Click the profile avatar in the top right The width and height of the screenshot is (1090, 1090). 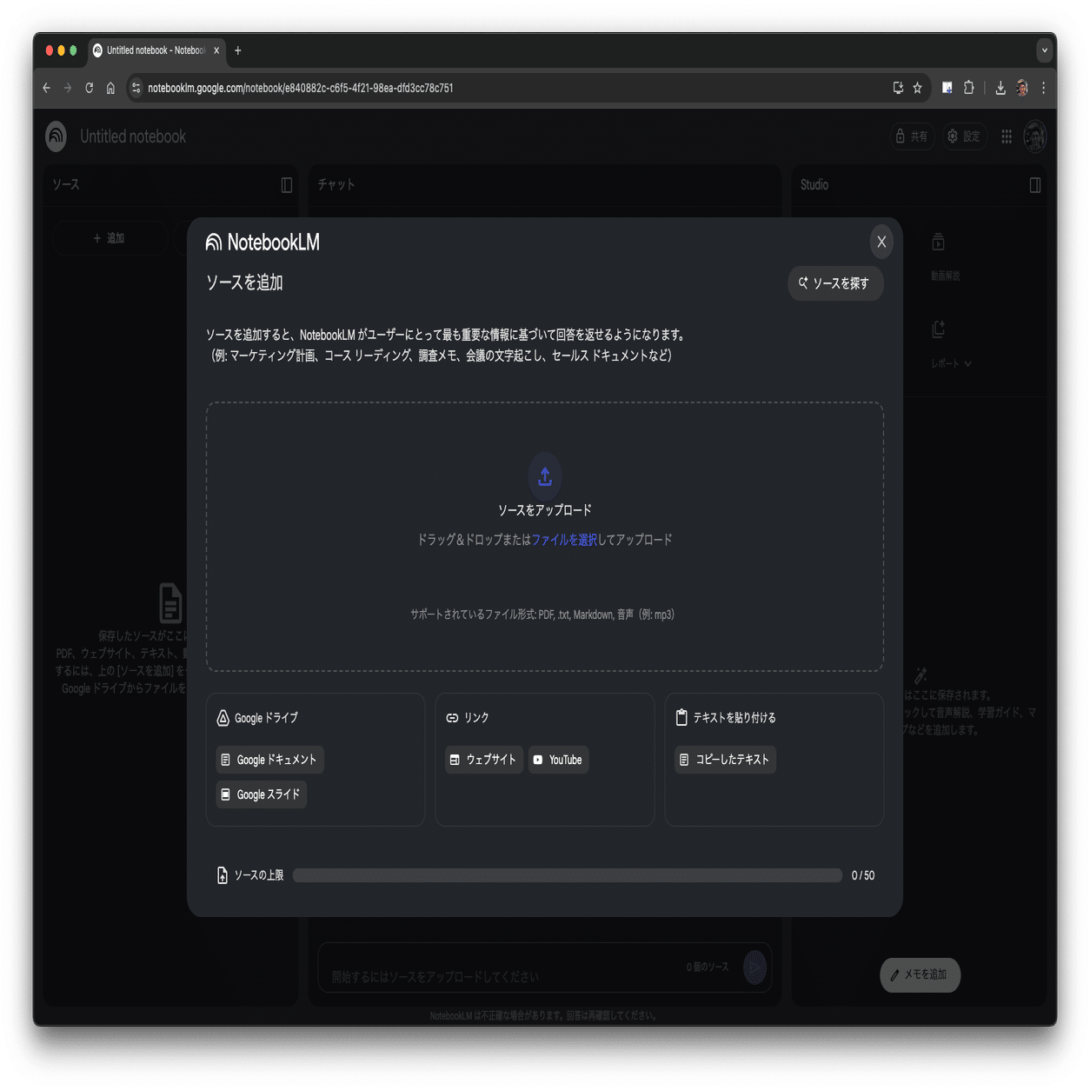click(1034, 136)
